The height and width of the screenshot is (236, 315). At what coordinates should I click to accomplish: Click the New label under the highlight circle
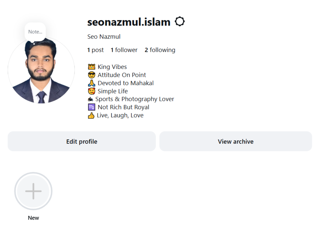coord(33,218)
